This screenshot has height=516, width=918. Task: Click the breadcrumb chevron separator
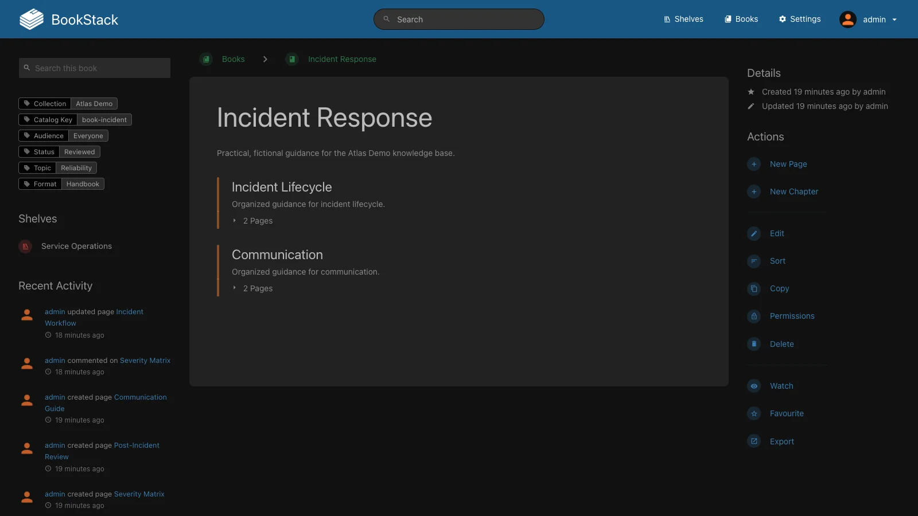tap(265, 59)
